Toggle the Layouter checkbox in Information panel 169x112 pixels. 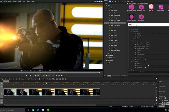point(160,100)
